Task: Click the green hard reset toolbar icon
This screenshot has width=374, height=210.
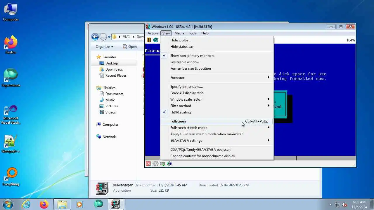Action: pos(155,40)
